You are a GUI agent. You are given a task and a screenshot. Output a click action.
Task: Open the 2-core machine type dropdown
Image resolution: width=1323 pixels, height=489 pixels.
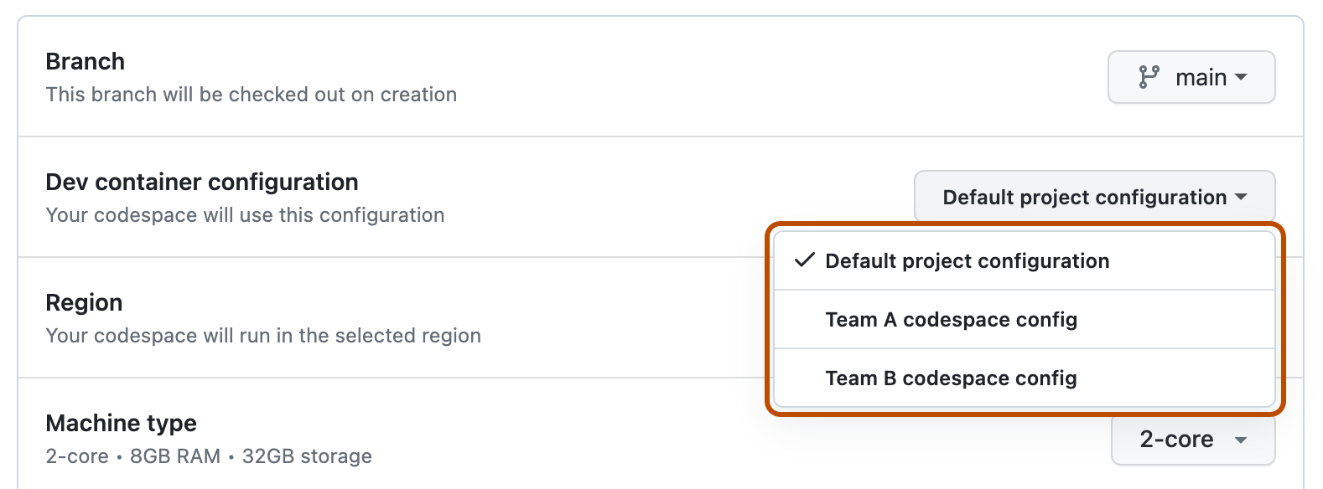pyautogui.click(x=1193, y=439)
